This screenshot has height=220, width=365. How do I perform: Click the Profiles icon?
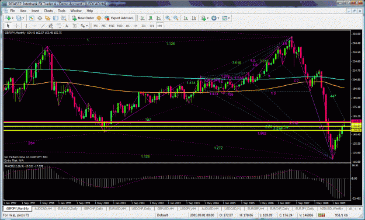[x=19, y=18]
